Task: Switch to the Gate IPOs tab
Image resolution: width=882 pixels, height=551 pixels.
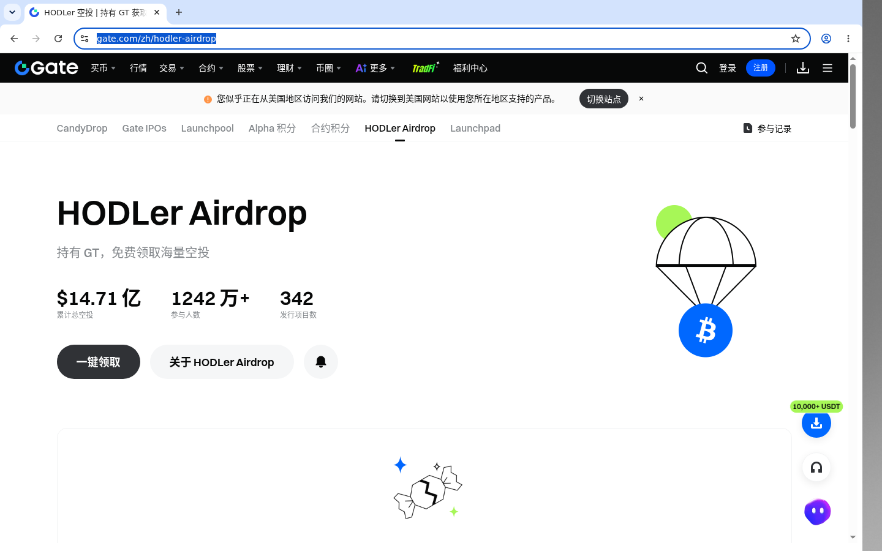Action: pos(144,128)
